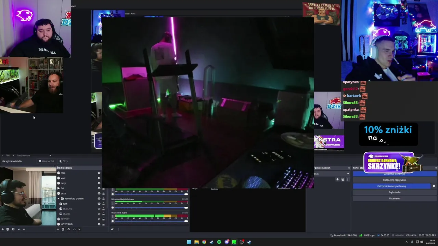The width and height of the screenshot is (438, 246).
Task: Click Zgubione klatki 284 status text
Action: tap(343, 235)
